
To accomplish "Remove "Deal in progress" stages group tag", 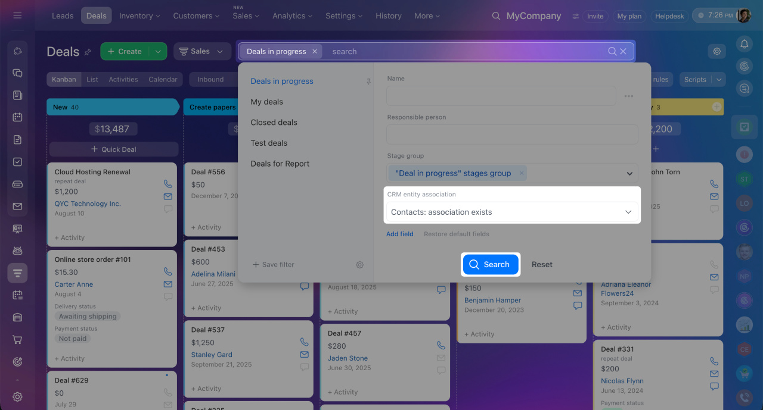I will tap(522, 173).
